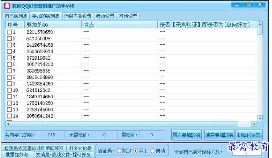Select QQ number 1782140250
Viewport: 272px width, 158px height.
(40, 103)
